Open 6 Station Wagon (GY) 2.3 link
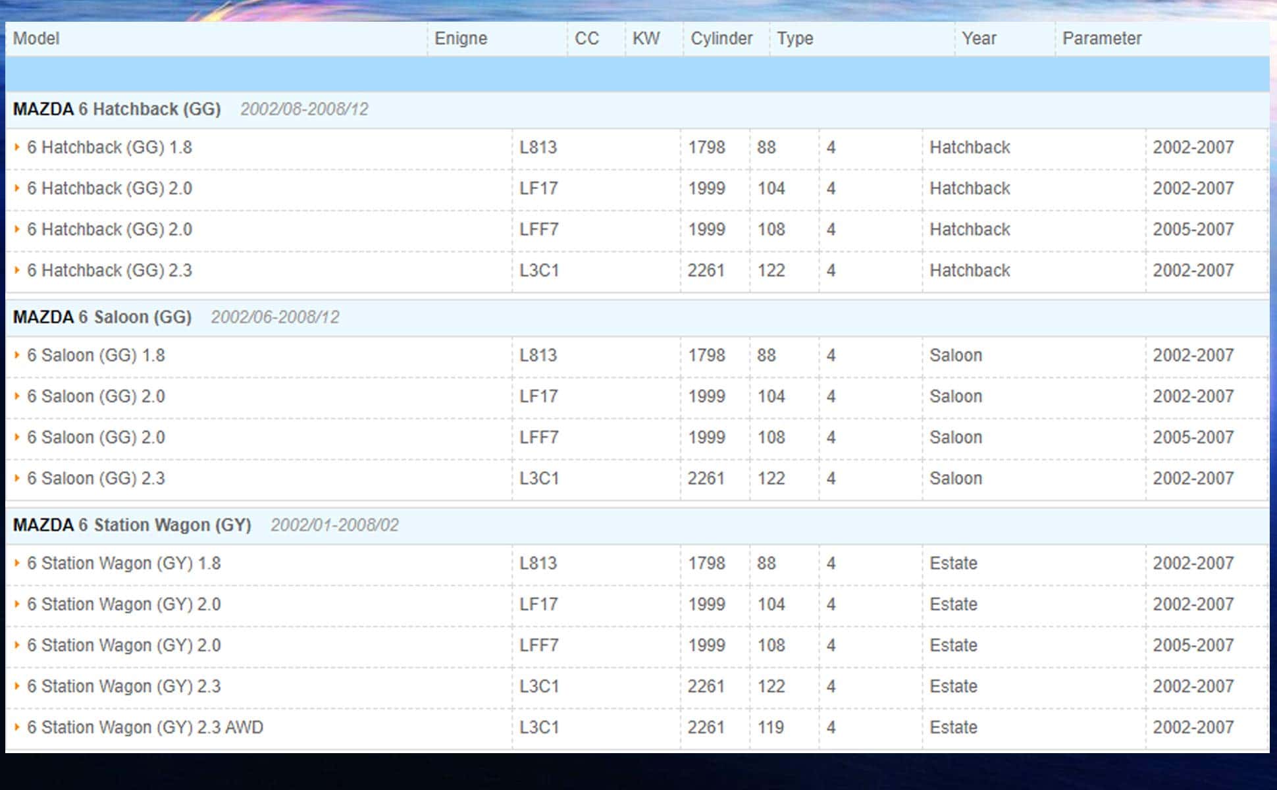The image size is (1277, 790). coord(124,687)
